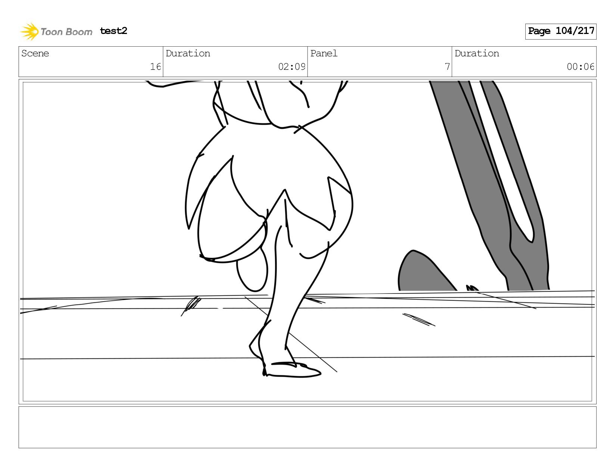This screenshot has width=616, height=476.
Task: Select the 'Panel' header label
Action: [324, 53]
